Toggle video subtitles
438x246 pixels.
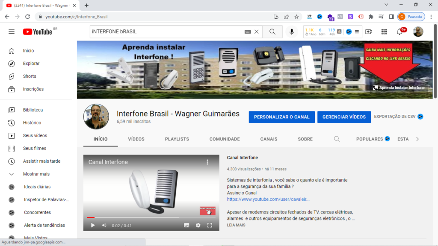(186, 225)
